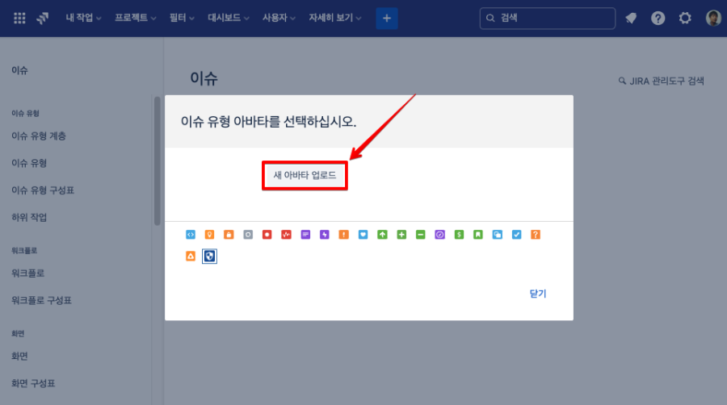Choose the blue overlapping squares subtask avatar

click(x=497, y=235)
